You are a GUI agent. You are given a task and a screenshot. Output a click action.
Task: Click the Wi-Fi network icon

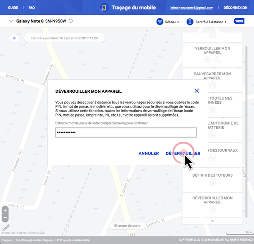point(160,22)
